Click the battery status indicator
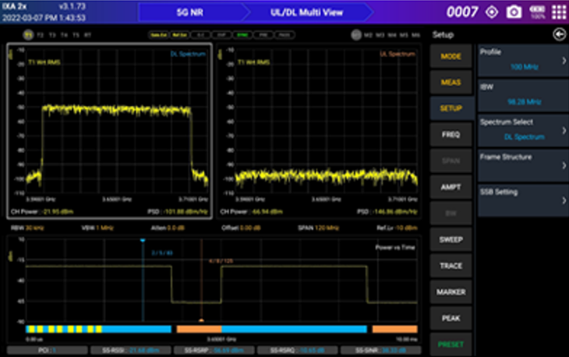The width and height of the screenshot is (569, 357). (537, 12)
